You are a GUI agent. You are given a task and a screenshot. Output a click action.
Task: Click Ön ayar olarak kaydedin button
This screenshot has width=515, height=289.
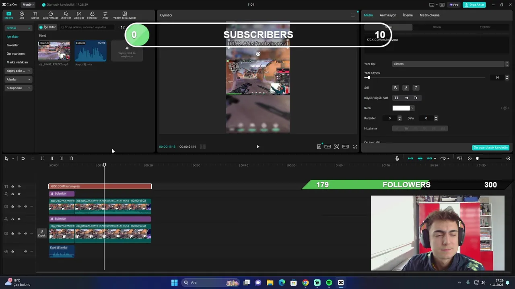pos(490,147)
